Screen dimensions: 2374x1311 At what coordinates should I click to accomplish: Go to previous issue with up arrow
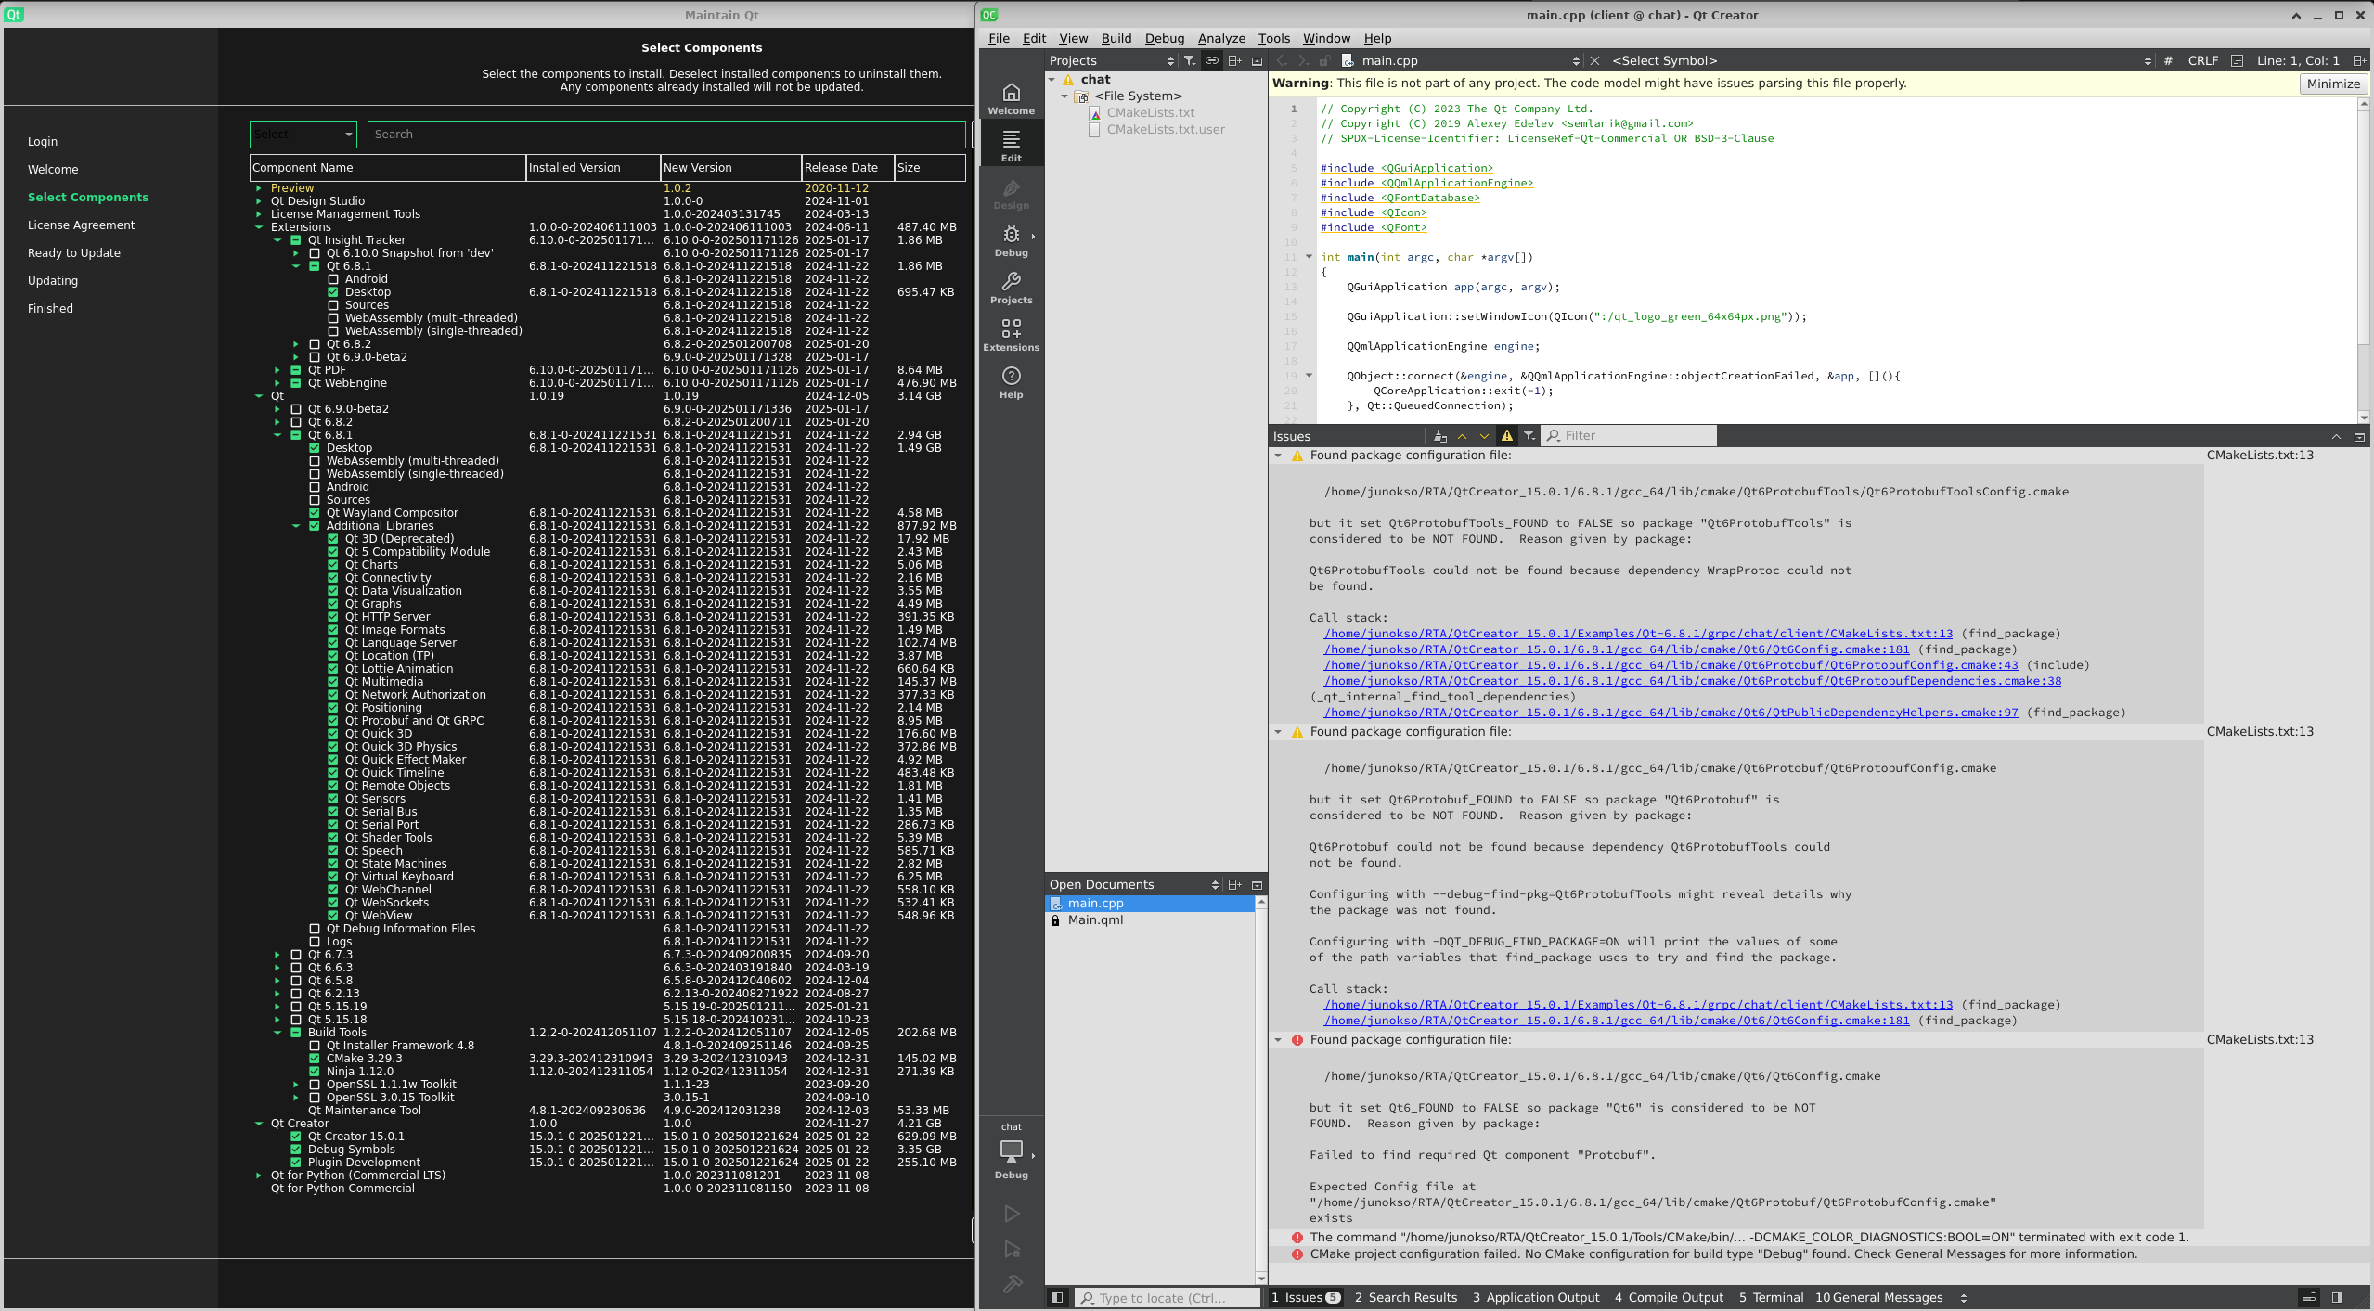click(1462, 436)
